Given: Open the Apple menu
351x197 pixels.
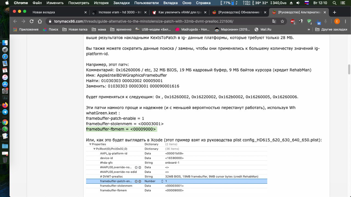Looking at the screenshot, I should (x=7, y=3).
